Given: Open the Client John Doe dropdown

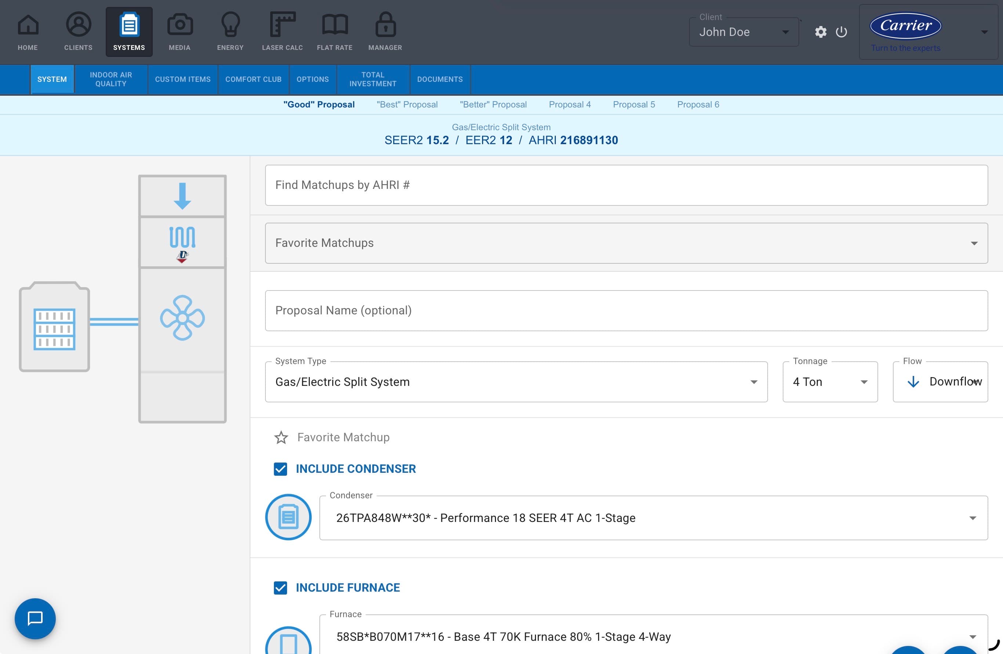Looking at the screenshot, I should click(744, 32).
